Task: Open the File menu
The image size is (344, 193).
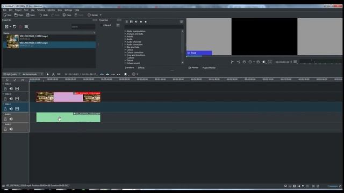Action: 5,10
